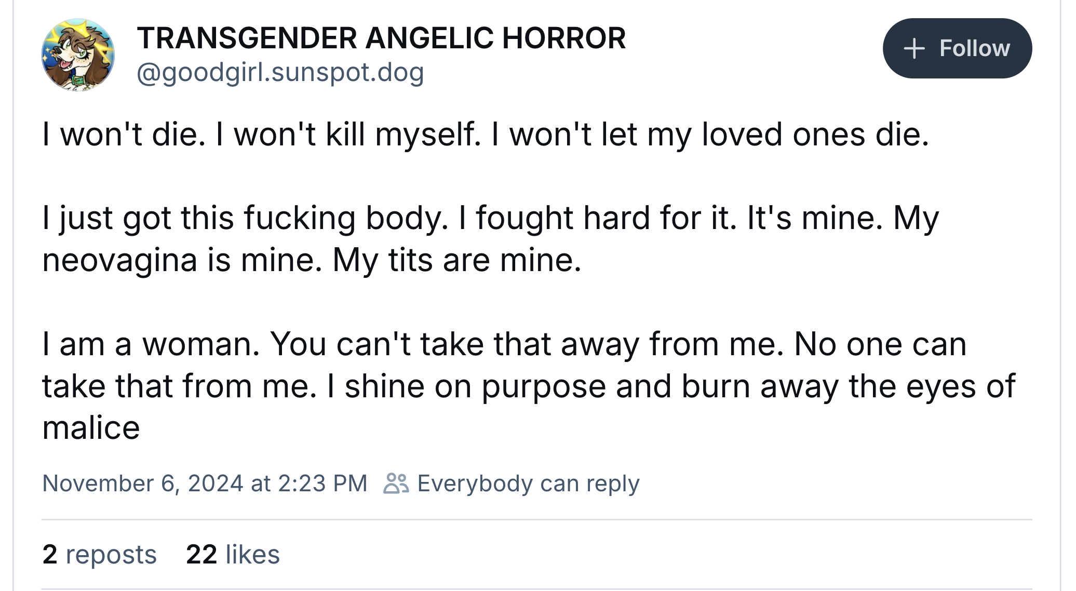Click the repost count number 2
This screenshot has width=1076, height=591.
click(50, 554)
